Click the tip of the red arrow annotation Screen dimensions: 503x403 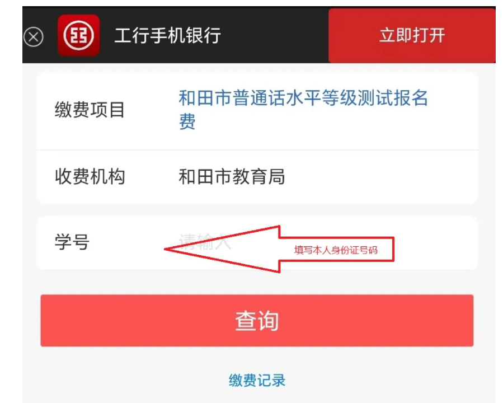tap(166, 249)
